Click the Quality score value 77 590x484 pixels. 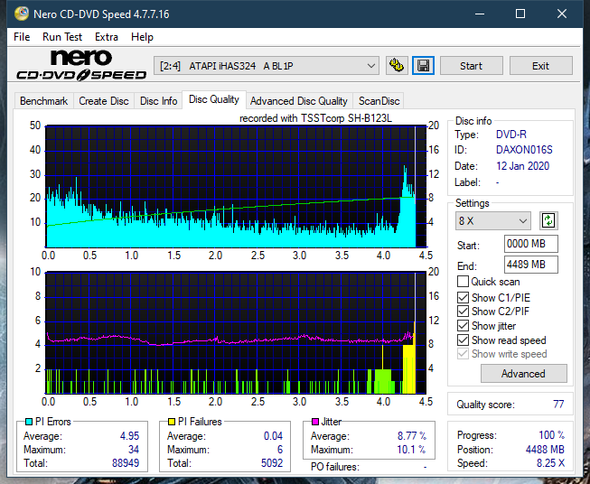pos(558,405)
